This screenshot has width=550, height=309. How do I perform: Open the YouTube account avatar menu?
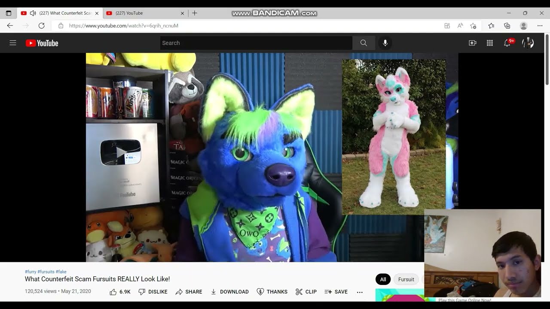(528, 43)
